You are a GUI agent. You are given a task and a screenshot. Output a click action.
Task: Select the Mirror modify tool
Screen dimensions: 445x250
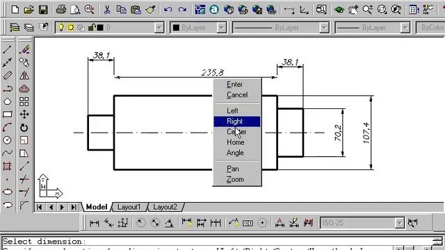click(x=24, y=76)
